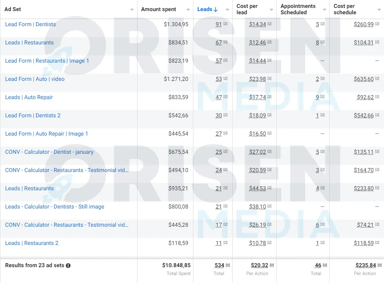Expand Appointments Scheduled column dropdown
The height and width of the screenshot is (283, 384).
(325, 10)
